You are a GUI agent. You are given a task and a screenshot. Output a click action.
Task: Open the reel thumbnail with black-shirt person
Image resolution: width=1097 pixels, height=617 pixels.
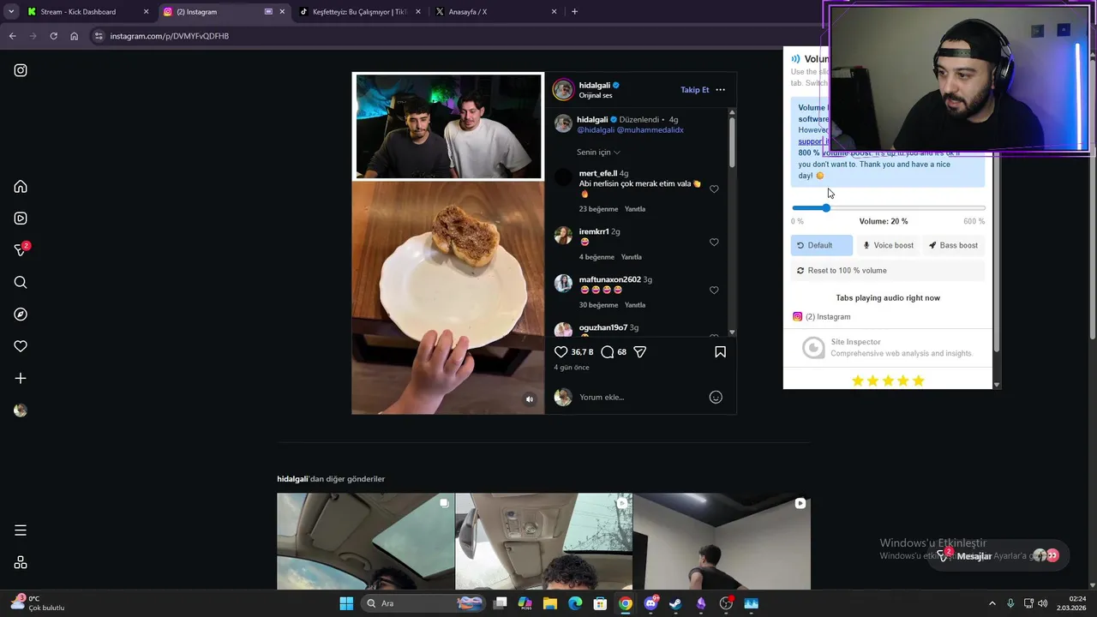click(722, 542)
